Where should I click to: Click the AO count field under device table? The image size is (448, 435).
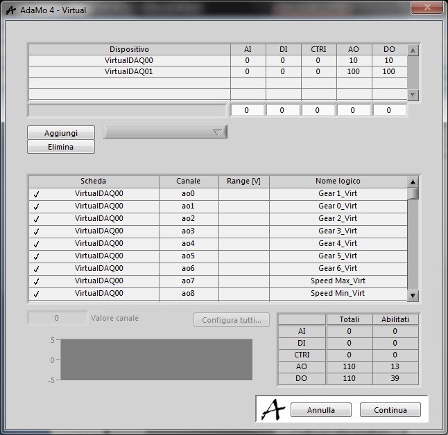coord(354,110)
